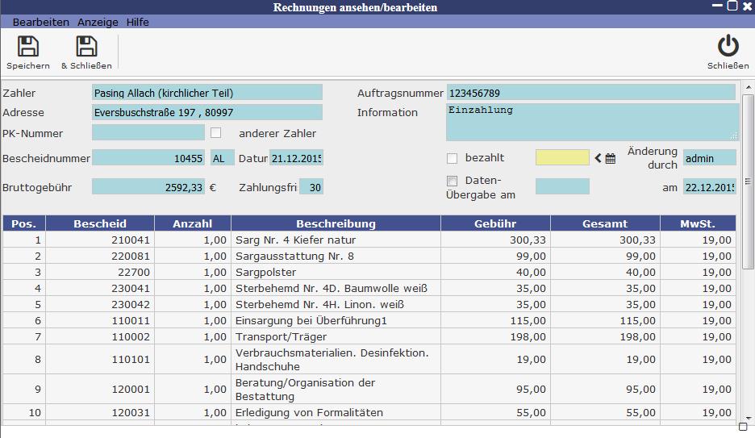Viewport: 755px width, 438px height.
Task: Open the calendar picker next to bezahlt
Action: point(611,158)
